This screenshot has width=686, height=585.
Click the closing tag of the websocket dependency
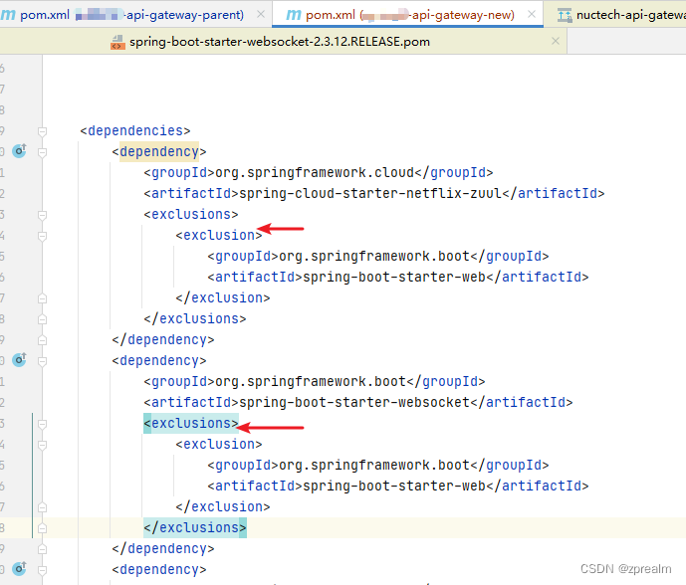(163, 549)
